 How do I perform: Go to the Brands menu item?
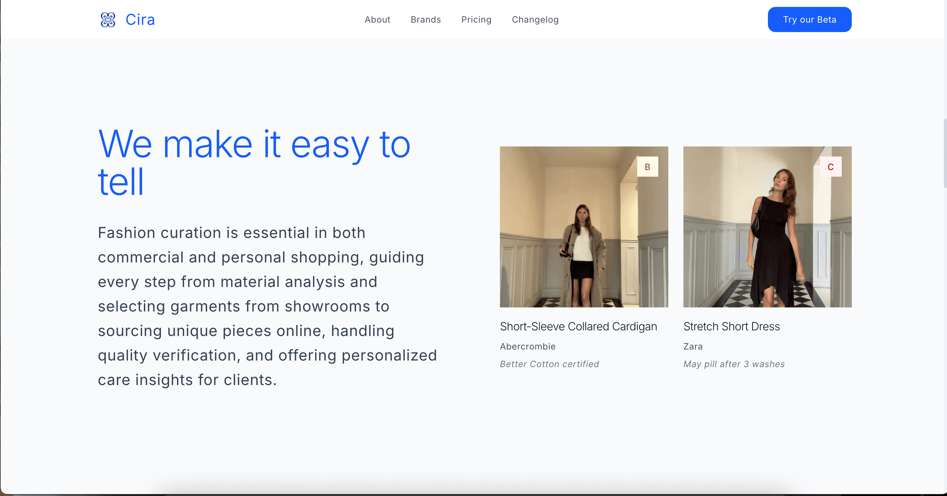click(x=425, y=20)
